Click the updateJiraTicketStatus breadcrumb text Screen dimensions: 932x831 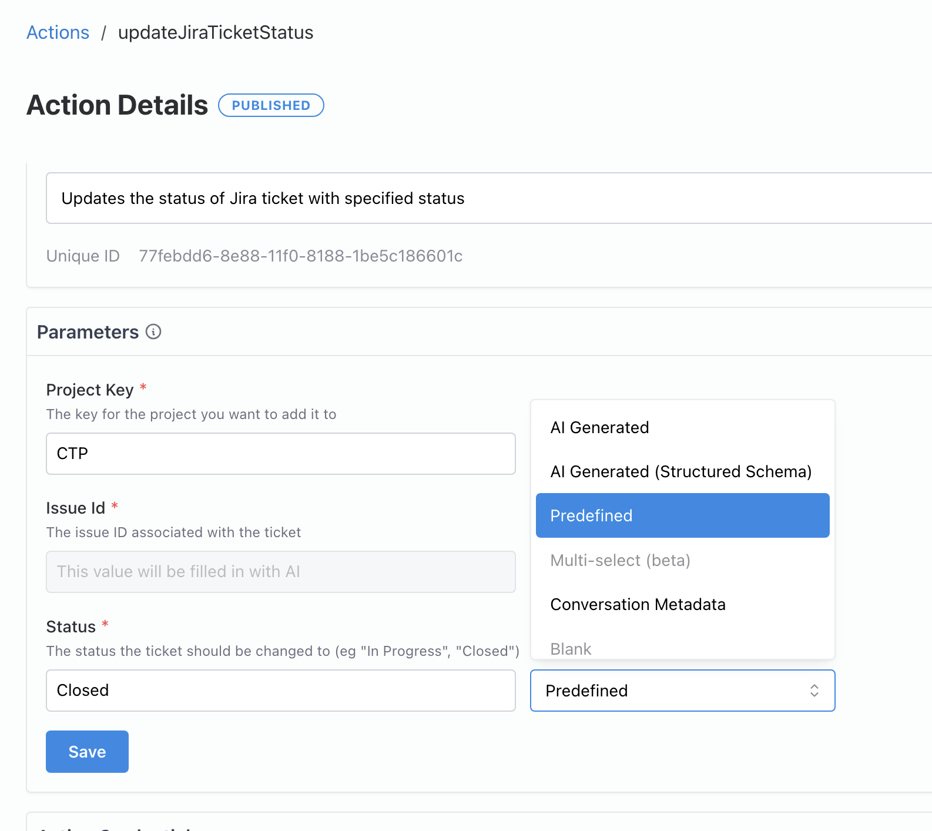(215, 32)
